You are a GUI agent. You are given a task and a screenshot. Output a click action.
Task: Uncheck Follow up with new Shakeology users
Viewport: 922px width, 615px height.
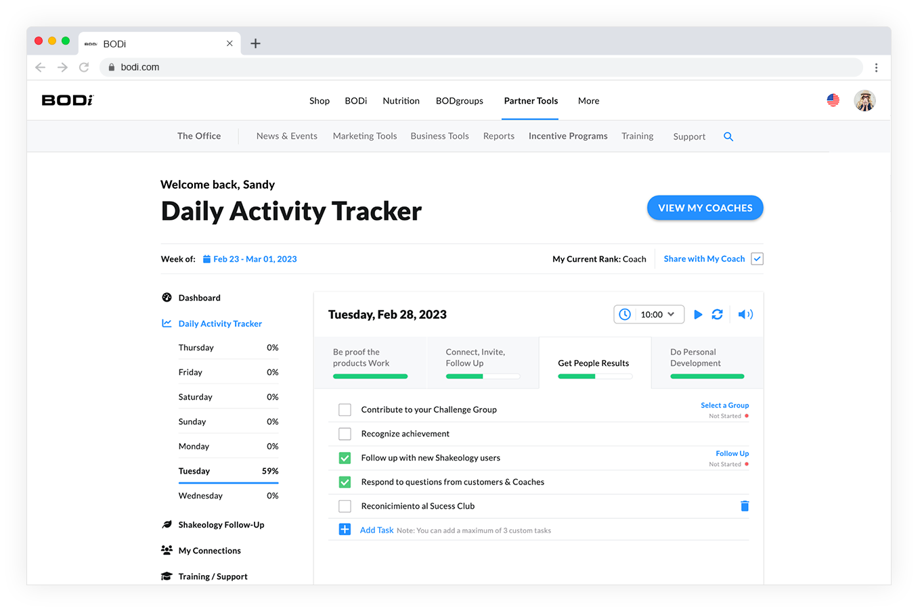345,458
